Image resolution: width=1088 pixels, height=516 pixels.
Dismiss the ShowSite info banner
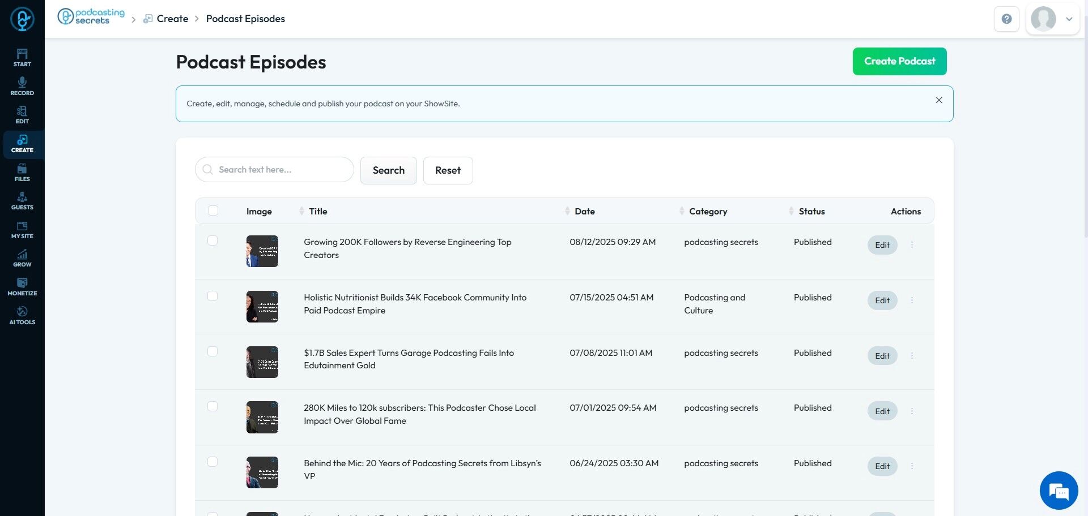[939, 100]
